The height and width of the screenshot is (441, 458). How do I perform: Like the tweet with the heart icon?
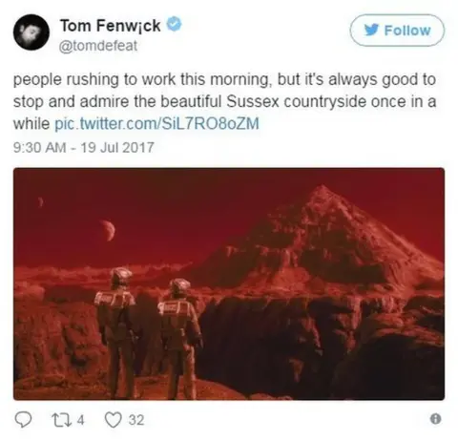click(114, 420)
